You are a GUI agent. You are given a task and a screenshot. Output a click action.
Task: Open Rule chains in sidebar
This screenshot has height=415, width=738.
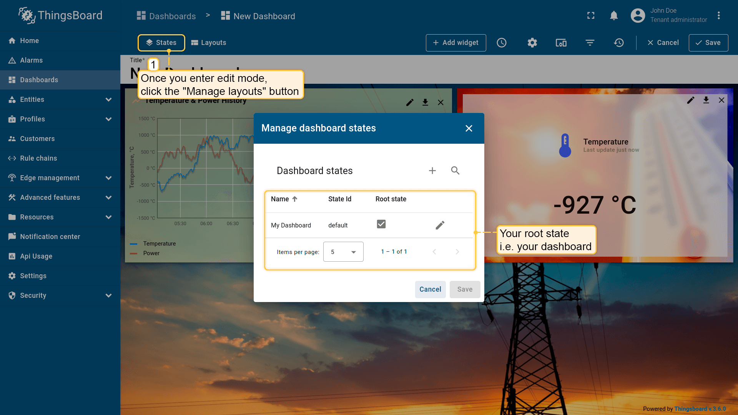[x=60, y=158]
